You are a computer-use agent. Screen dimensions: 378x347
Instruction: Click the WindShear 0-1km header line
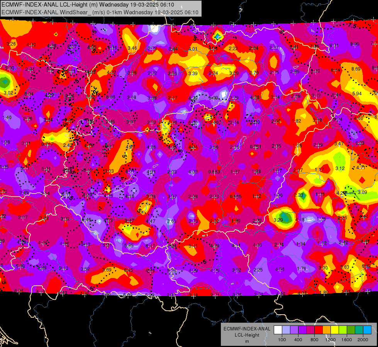pos(100,12)
